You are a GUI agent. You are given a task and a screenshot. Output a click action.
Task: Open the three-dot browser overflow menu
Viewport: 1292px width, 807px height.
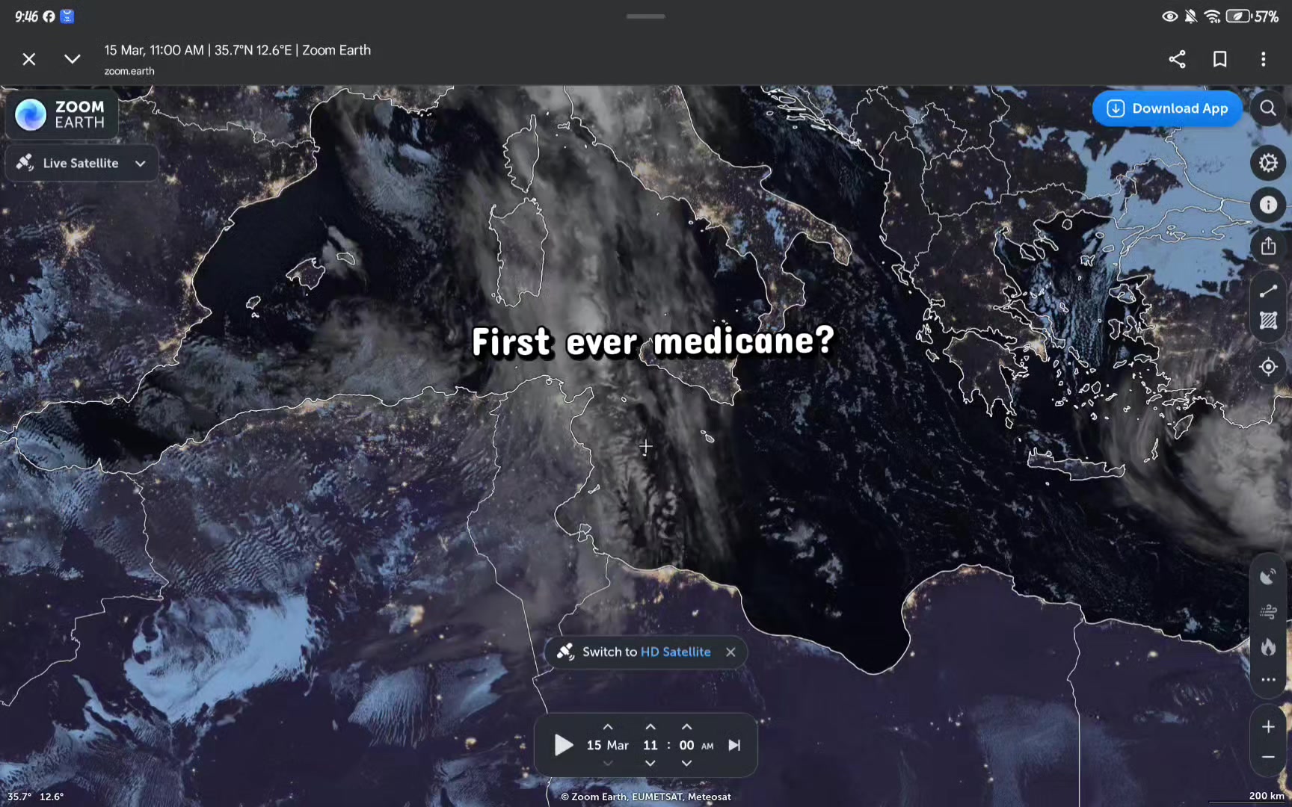point(1263,59)
